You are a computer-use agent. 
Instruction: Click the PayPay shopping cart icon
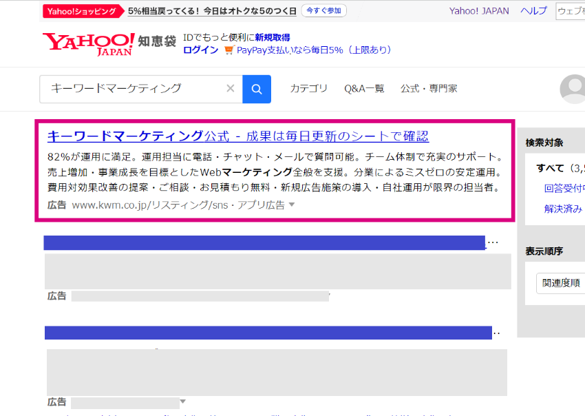229,50
